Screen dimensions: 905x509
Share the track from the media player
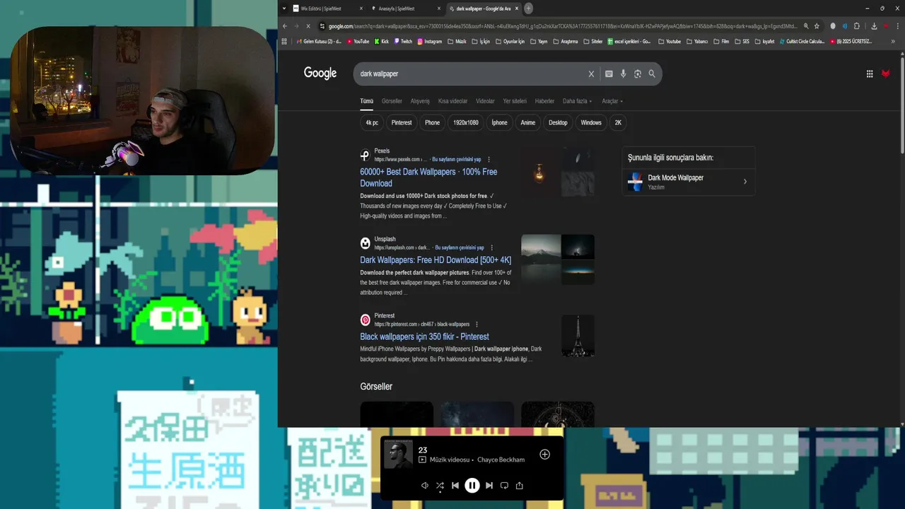click(520, 486)
